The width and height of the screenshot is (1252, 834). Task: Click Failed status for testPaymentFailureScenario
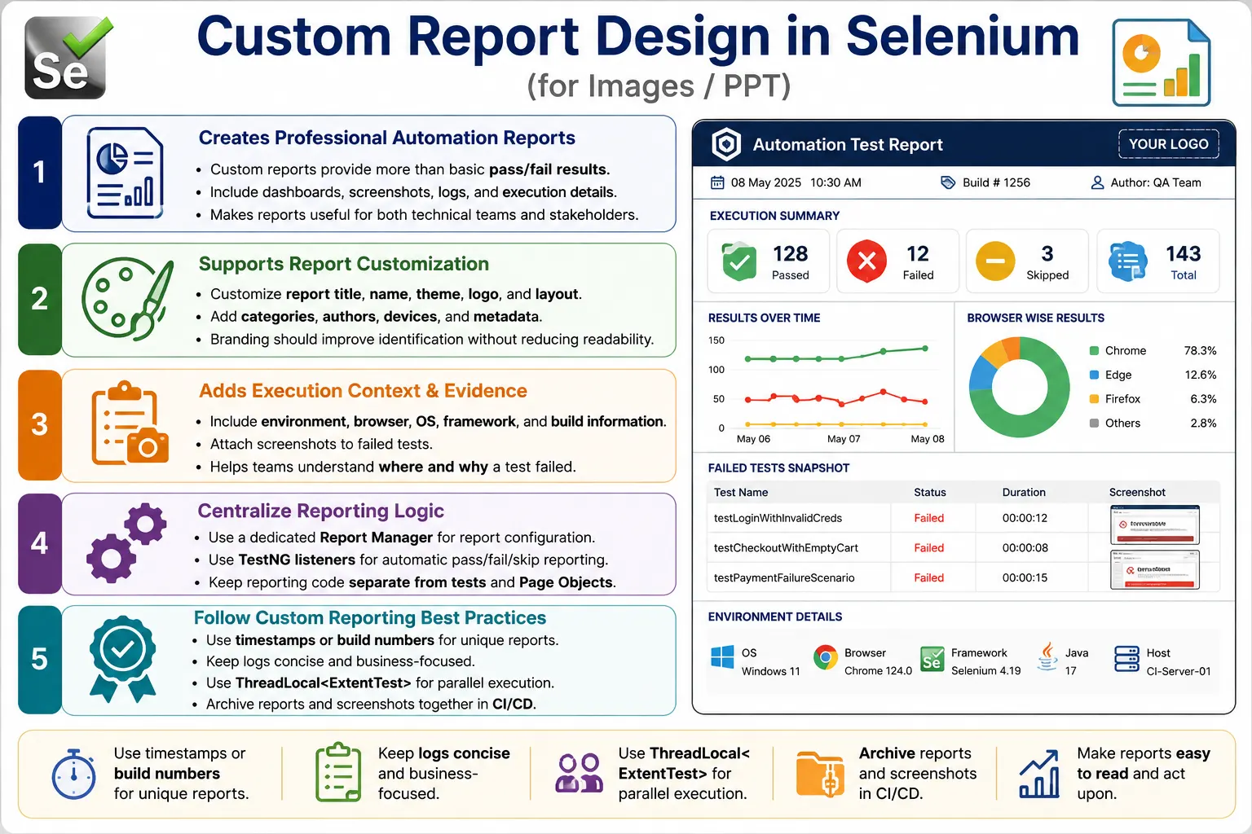(x=928, y=578)
